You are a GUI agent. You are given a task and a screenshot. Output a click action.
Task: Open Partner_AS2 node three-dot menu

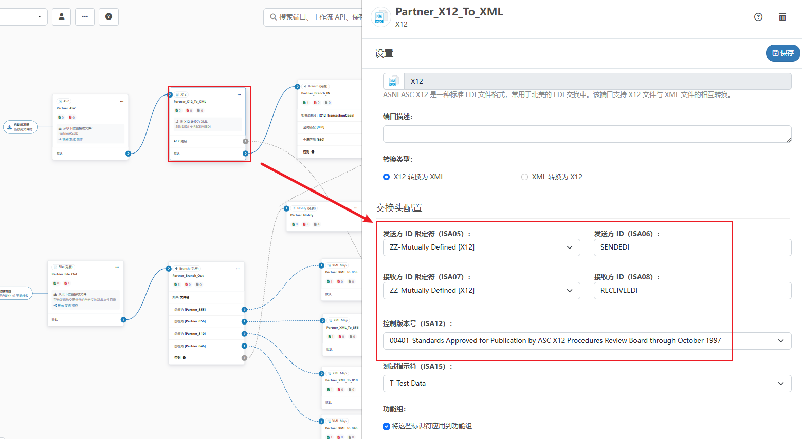(x=122, y=101)
